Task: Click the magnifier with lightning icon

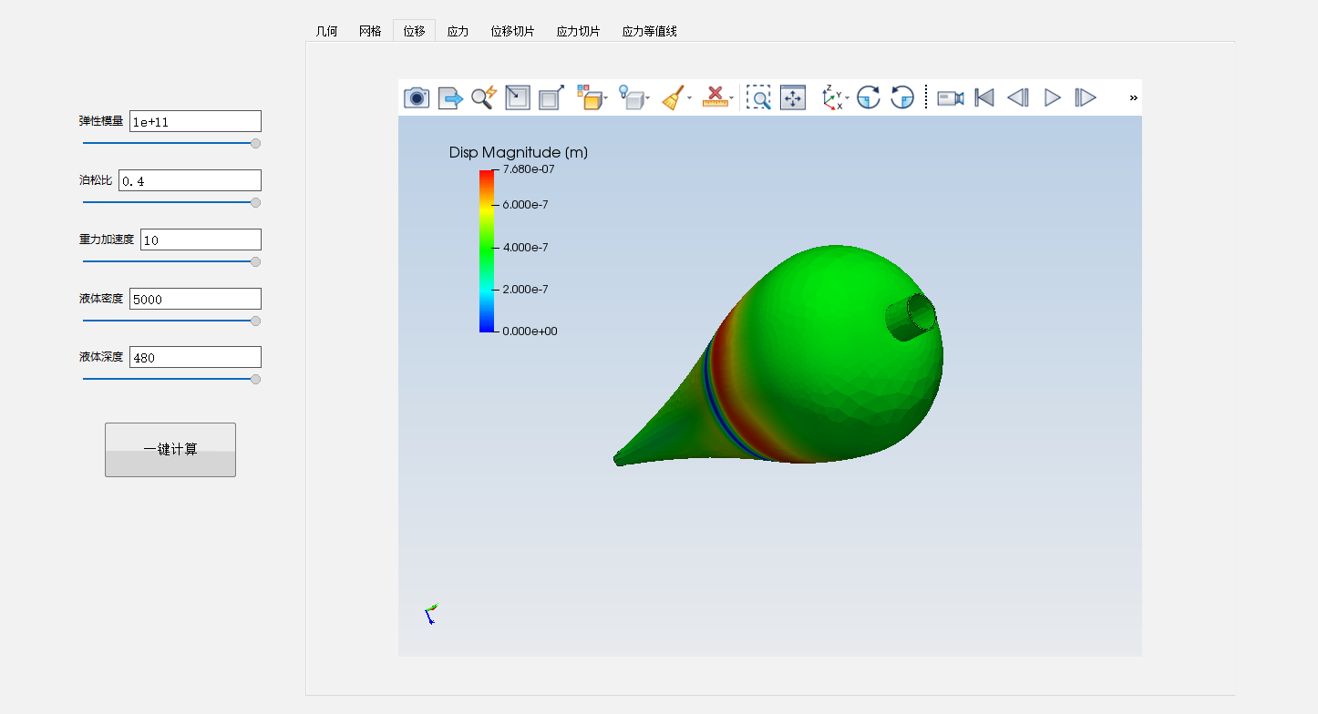Action: pos(483,97)
